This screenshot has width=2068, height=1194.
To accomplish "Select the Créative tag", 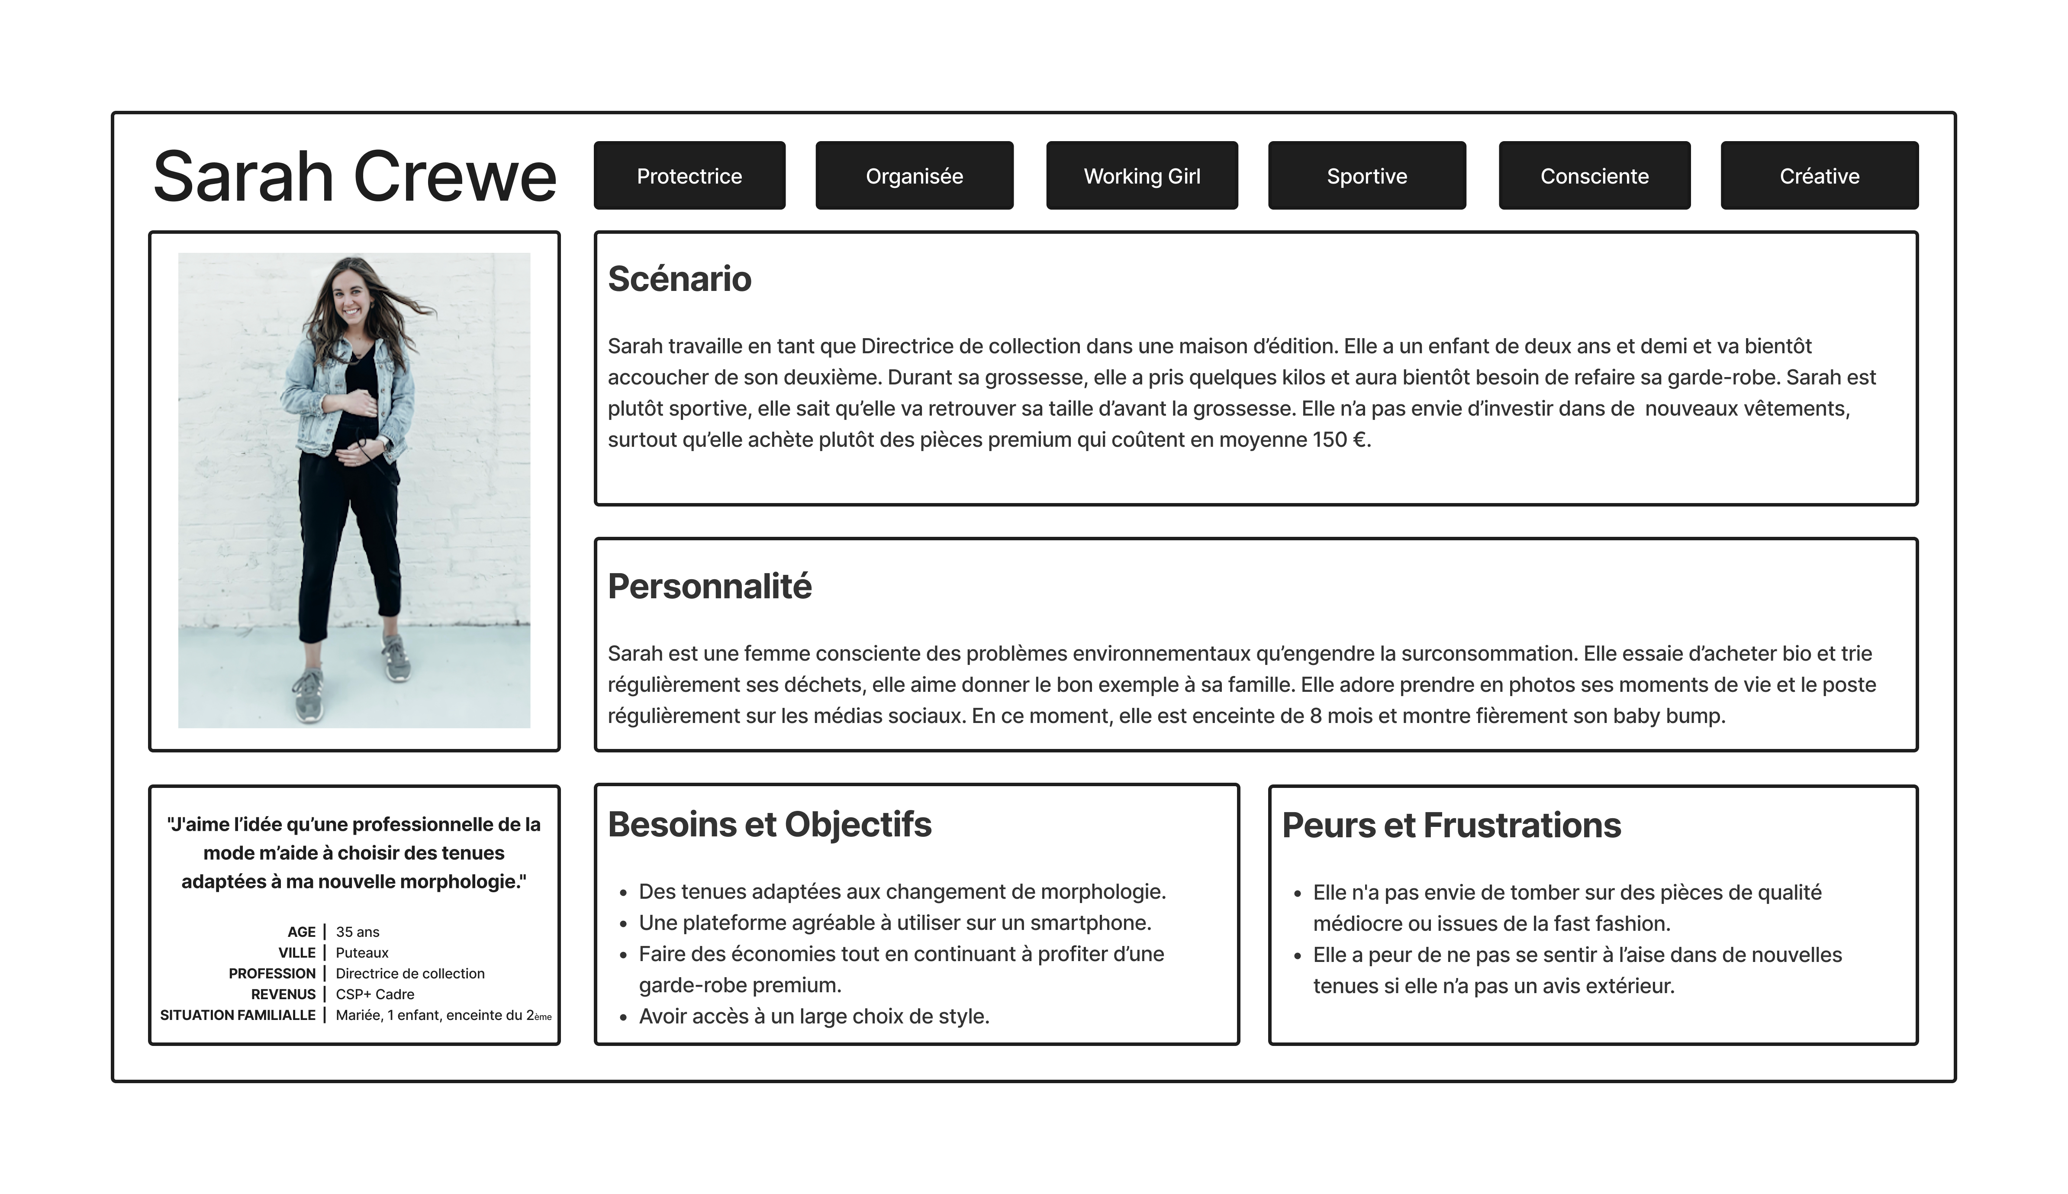I will point(1819,175).
